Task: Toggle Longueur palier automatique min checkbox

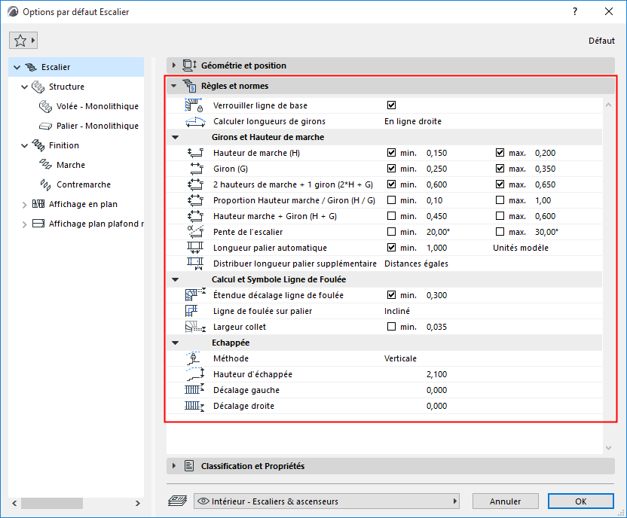Action: (x=391, y=248)
